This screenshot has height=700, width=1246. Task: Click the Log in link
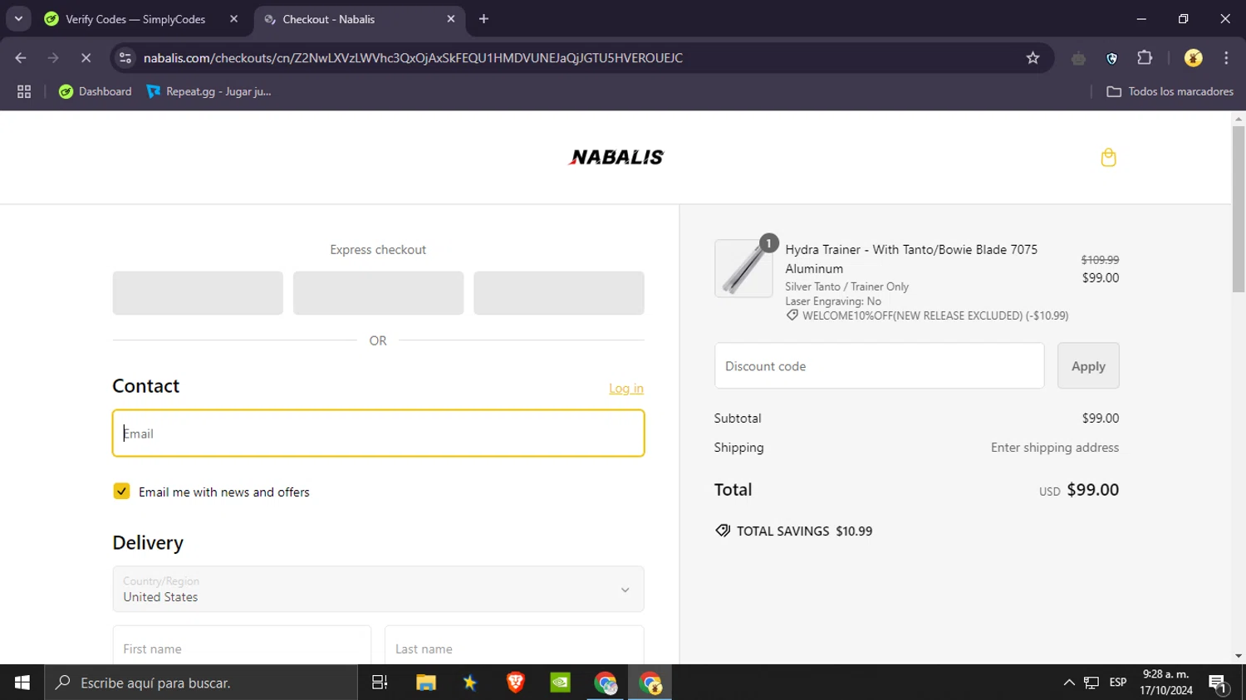click(x=626, y=388)
